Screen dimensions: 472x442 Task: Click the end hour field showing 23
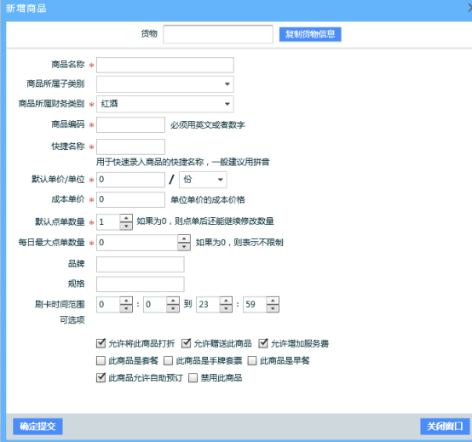coord(208,305)
